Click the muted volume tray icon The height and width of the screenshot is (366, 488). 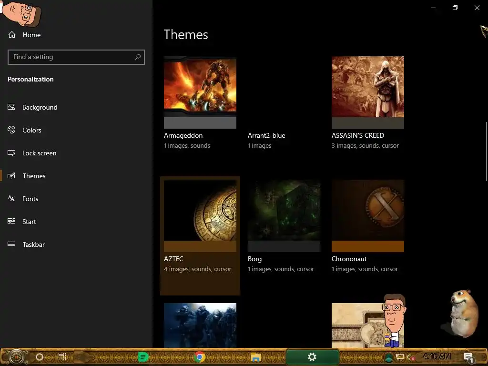click(x=411, y=357)
